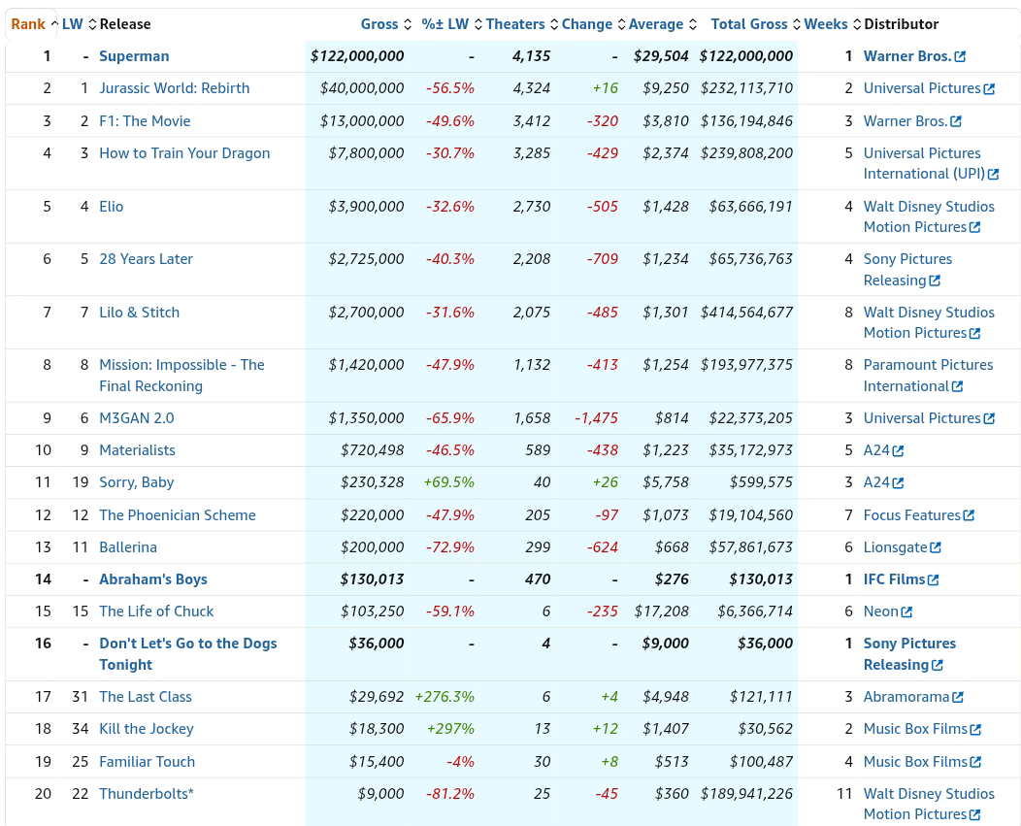This screenshot has width=1021, height=826.
Task: Open Kill the Jockey link
Action: pyautogui.click(x=147, y=728)
